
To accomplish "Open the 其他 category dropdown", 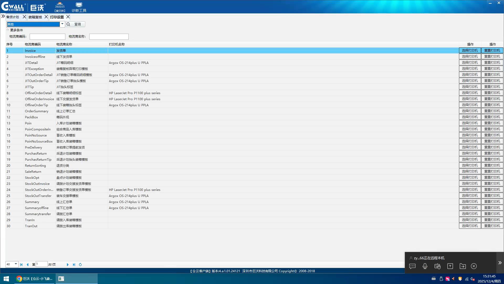I will (x=62, y=24).
